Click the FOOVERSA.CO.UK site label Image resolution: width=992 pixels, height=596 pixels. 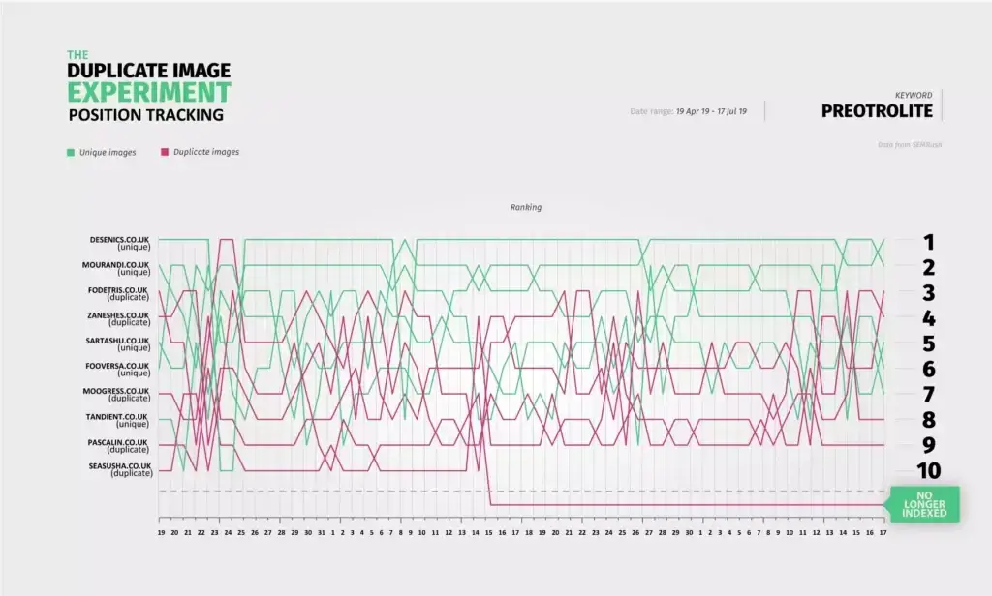pyautogui.click(x=118, y=368)
